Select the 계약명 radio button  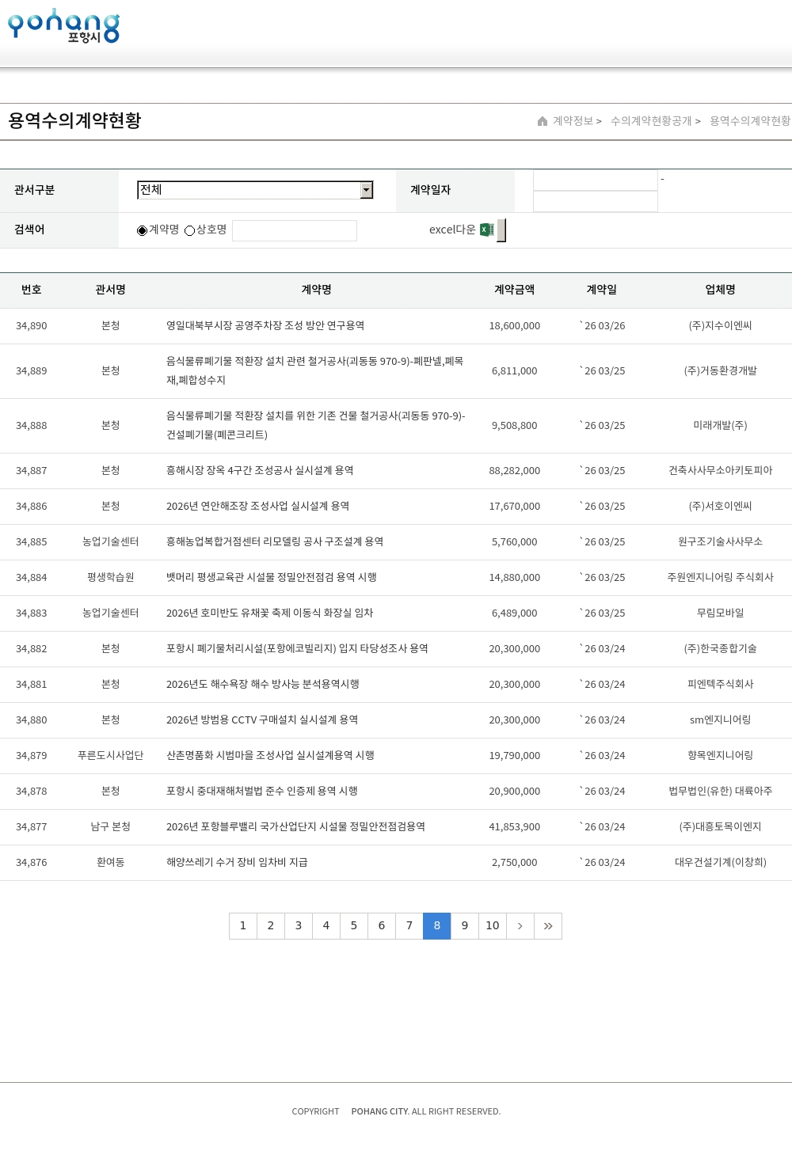(x=143, y=230)
